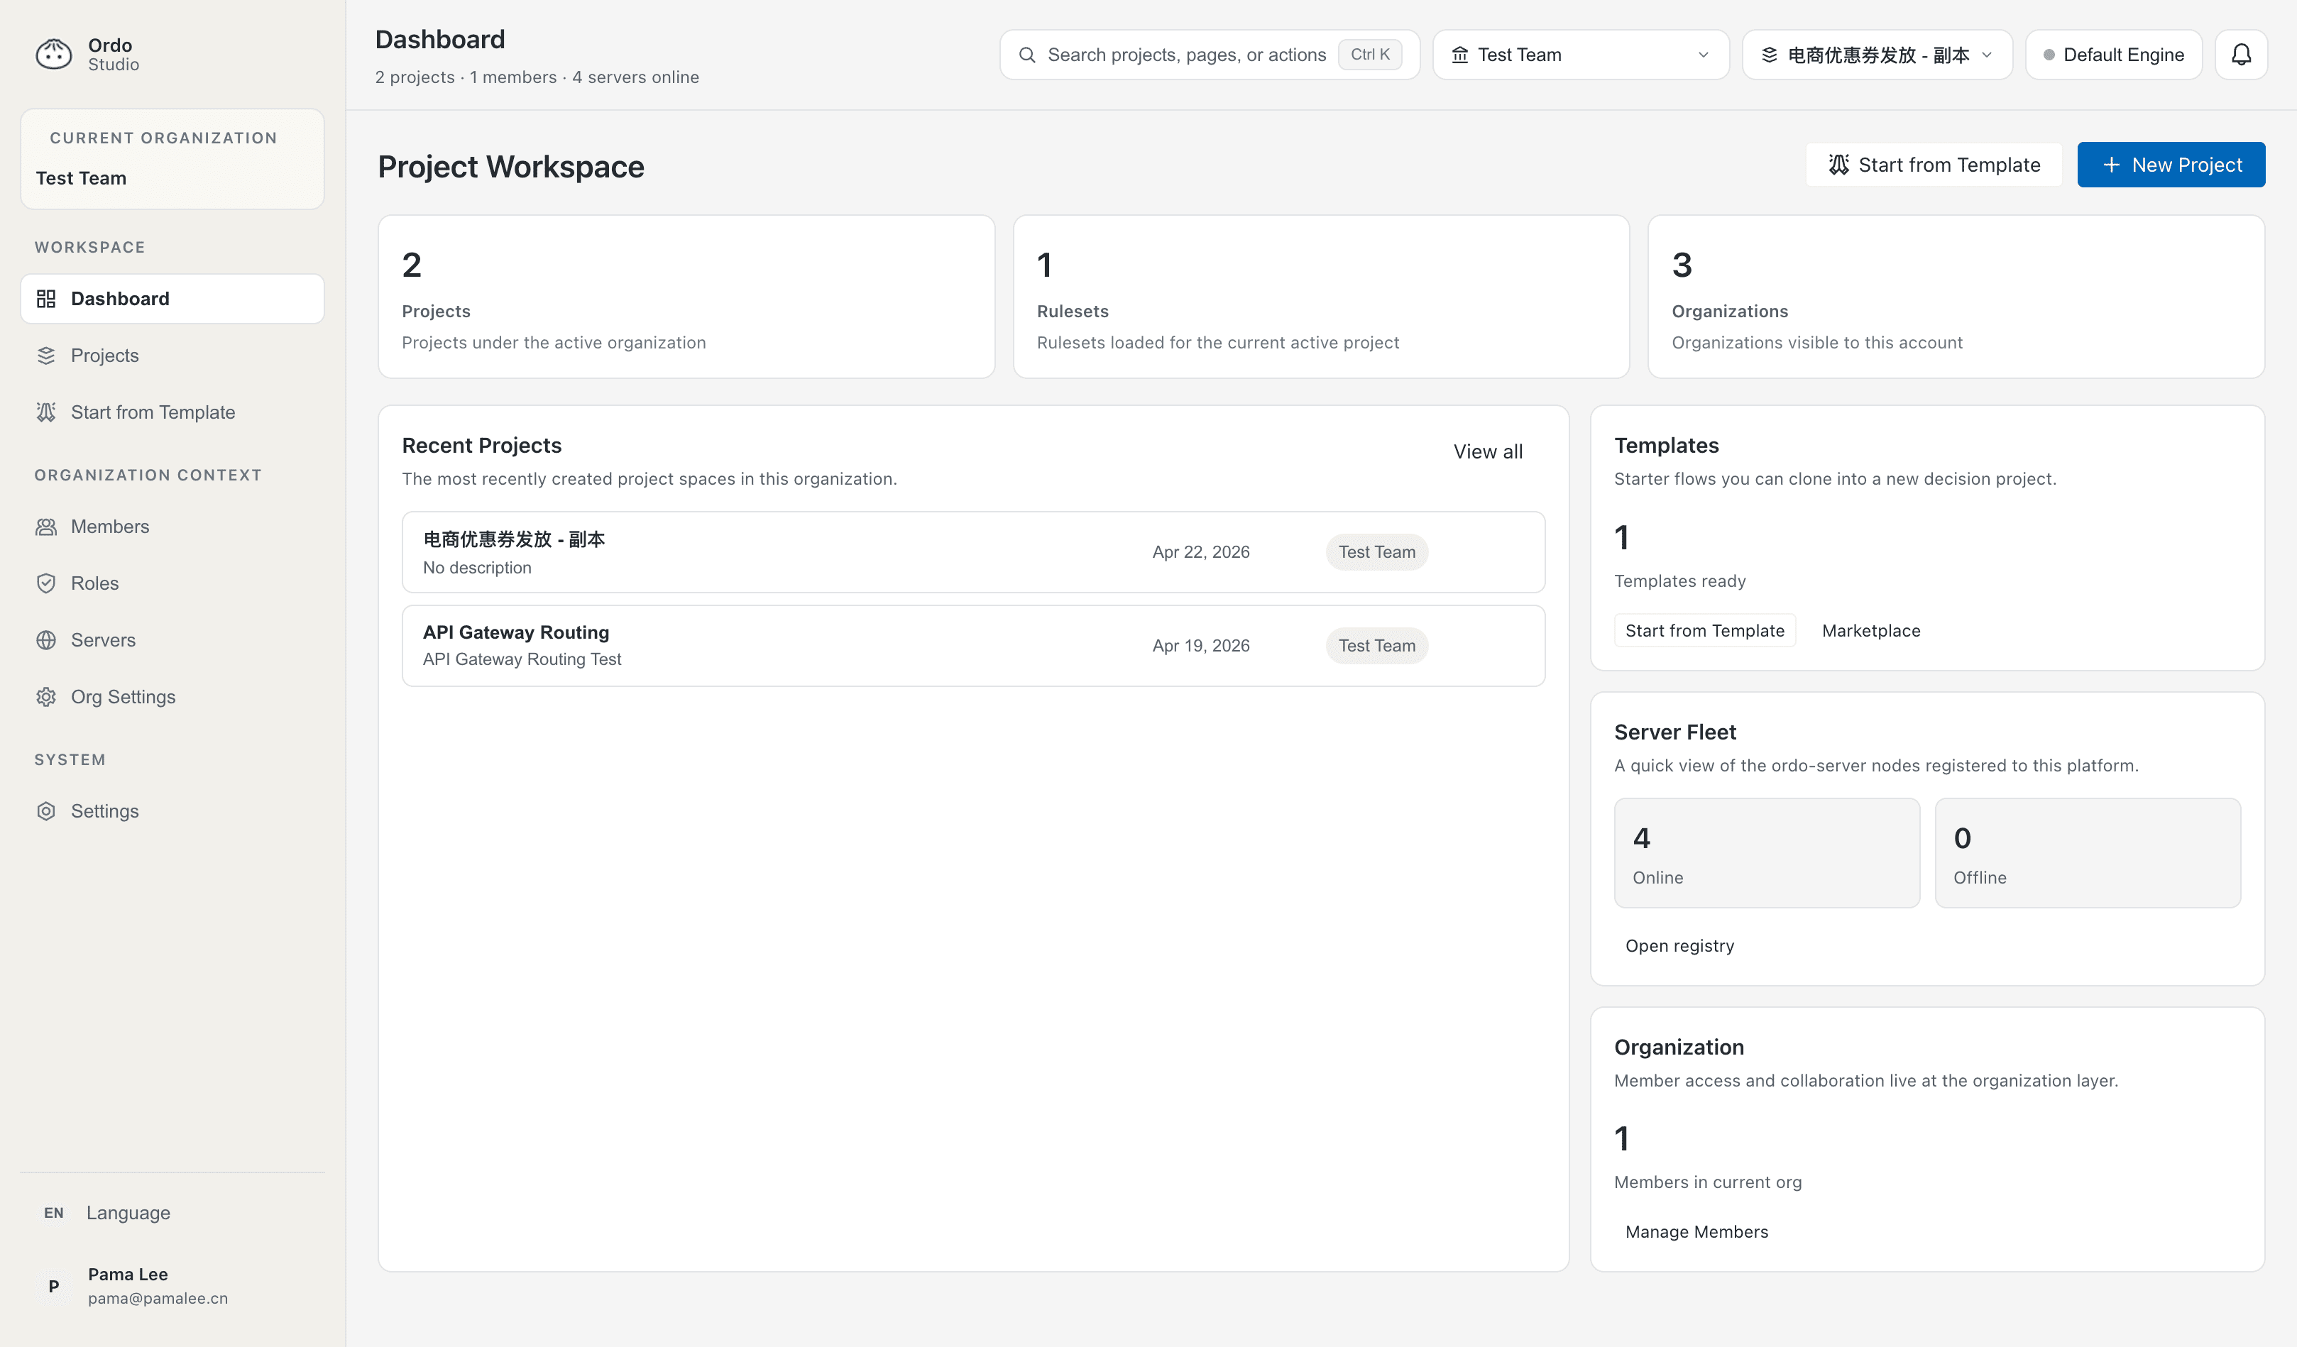This screenshot has width=2297, height=1347.
Task: Click the Projects layers icon in sidebar
Action: coord(45,356)
